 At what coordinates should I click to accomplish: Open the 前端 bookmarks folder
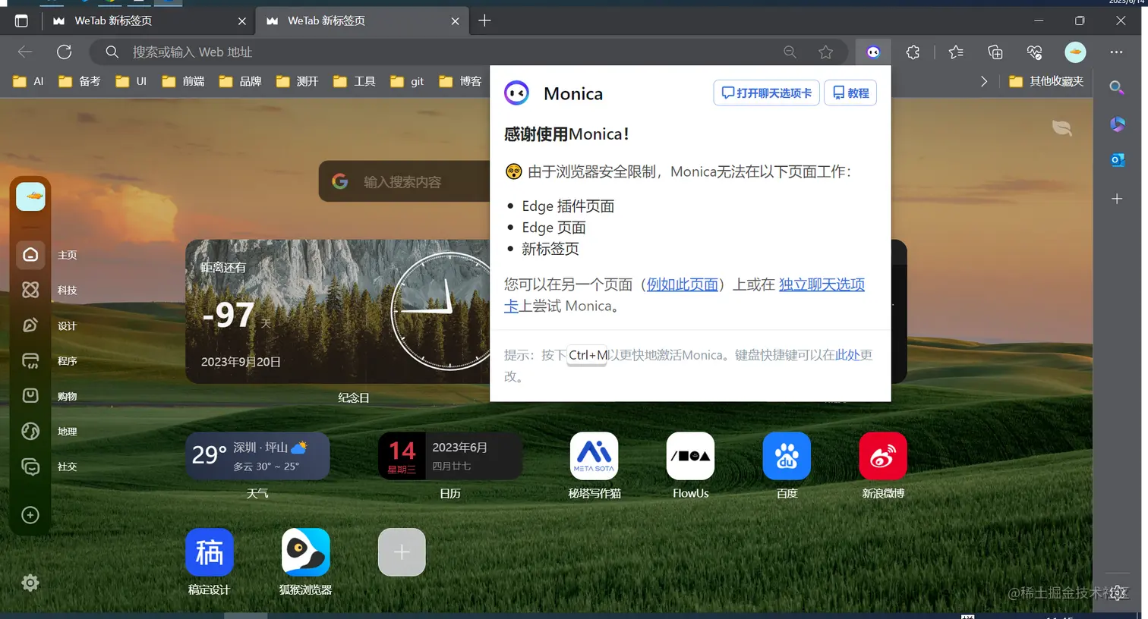(183, 81)
